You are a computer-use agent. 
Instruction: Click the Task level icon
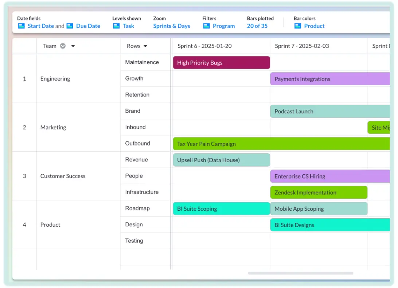pos(116,26)
